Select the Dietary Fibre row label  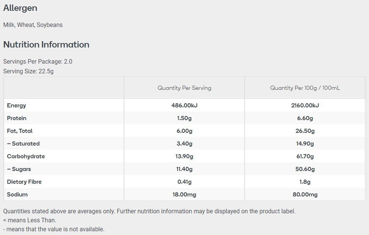24,181
